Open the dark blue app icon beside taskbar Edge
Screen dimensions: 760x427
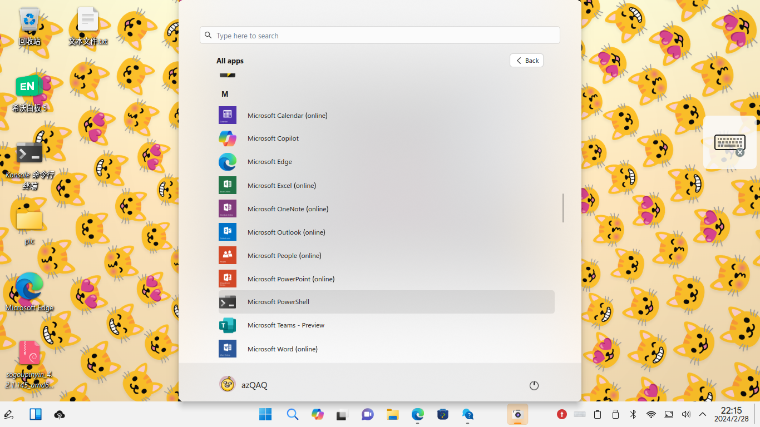click(x=443, y=414)
